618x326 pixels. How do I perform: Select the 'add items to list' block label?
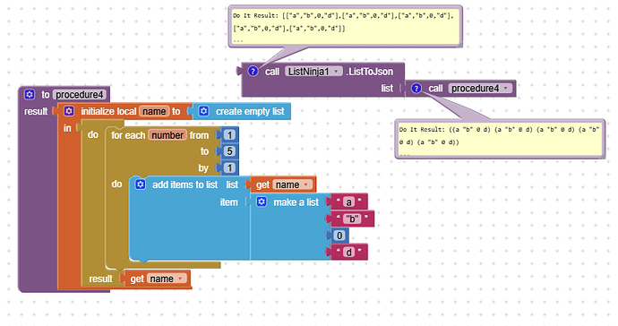(185, 184)
